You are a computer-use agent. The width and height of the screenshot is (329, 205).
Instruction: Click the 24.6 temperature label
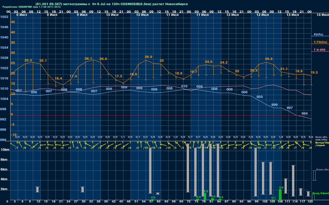pos(209,62)
